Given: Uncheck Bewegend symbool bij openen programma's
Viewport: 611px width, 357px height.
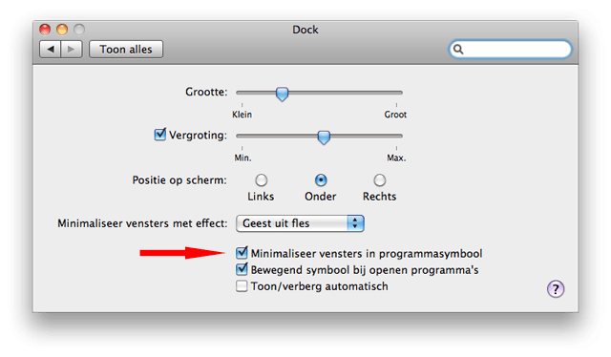Looking at the screenshot, I should point(242,269).
